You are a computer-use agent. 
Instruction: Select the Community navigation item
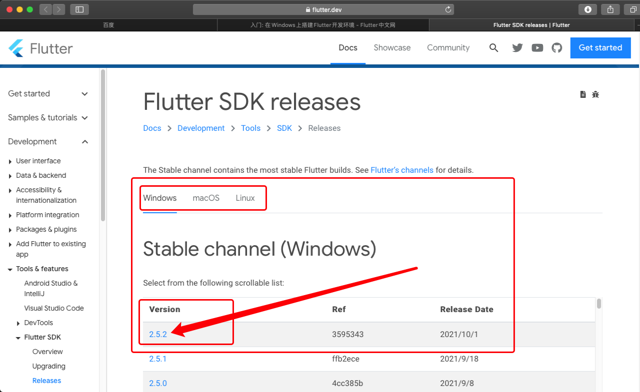[448, 48]
